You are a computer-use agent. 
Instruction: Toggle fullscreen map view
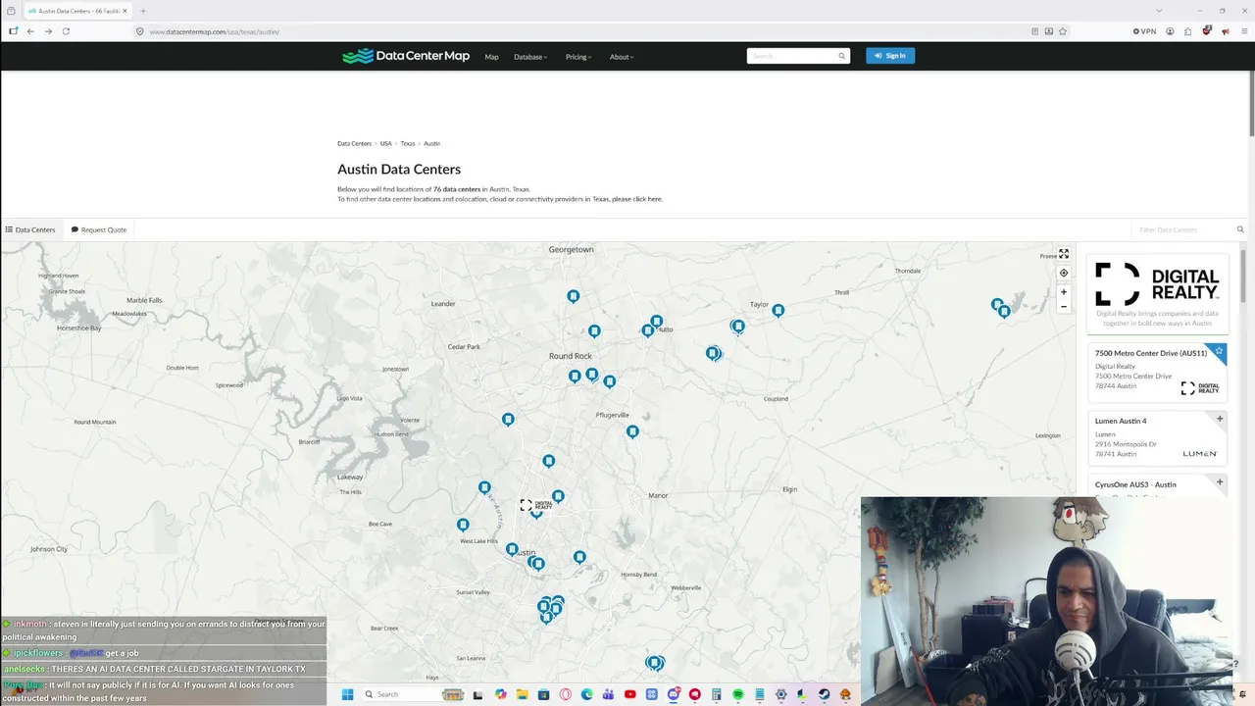coord(1064,254)
